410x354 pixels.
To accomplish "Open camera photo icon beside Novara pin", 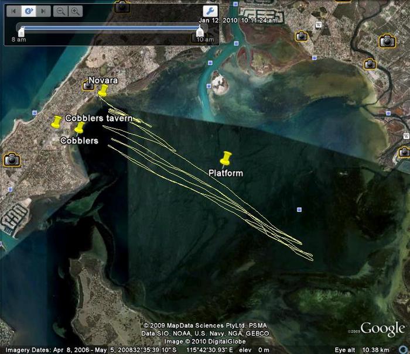I will click(x=88, y=85).
